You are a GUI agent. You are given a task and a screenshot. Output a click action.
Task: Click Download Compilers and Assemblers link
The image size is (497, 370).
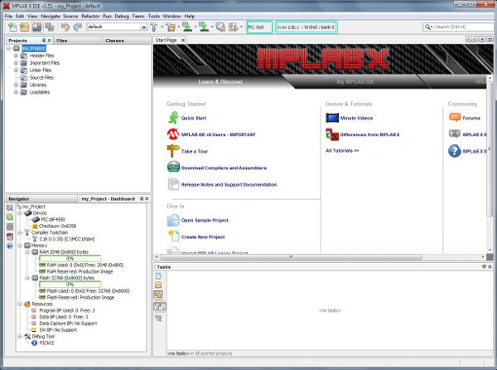[x=224, y=168]
